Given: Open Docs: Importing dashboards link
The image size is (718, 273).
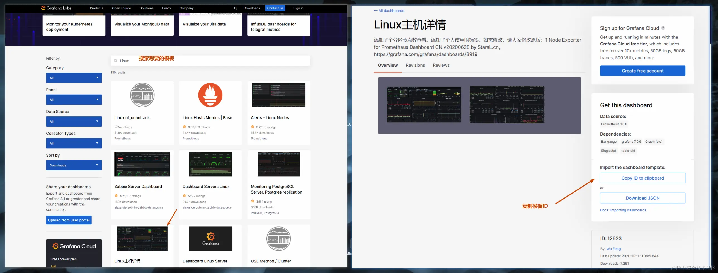Looking at the screenshot, I should tap(623, 210).
